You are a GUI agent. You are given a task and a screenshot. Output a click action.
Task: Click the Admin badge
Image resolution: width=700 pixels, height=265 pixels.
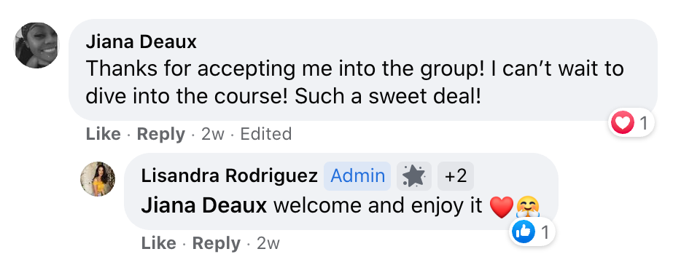(x=357, y=176)
